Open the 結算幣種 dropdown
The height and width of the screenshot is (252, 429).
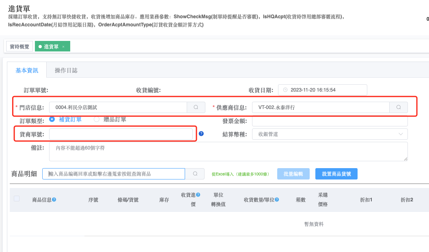330,134
